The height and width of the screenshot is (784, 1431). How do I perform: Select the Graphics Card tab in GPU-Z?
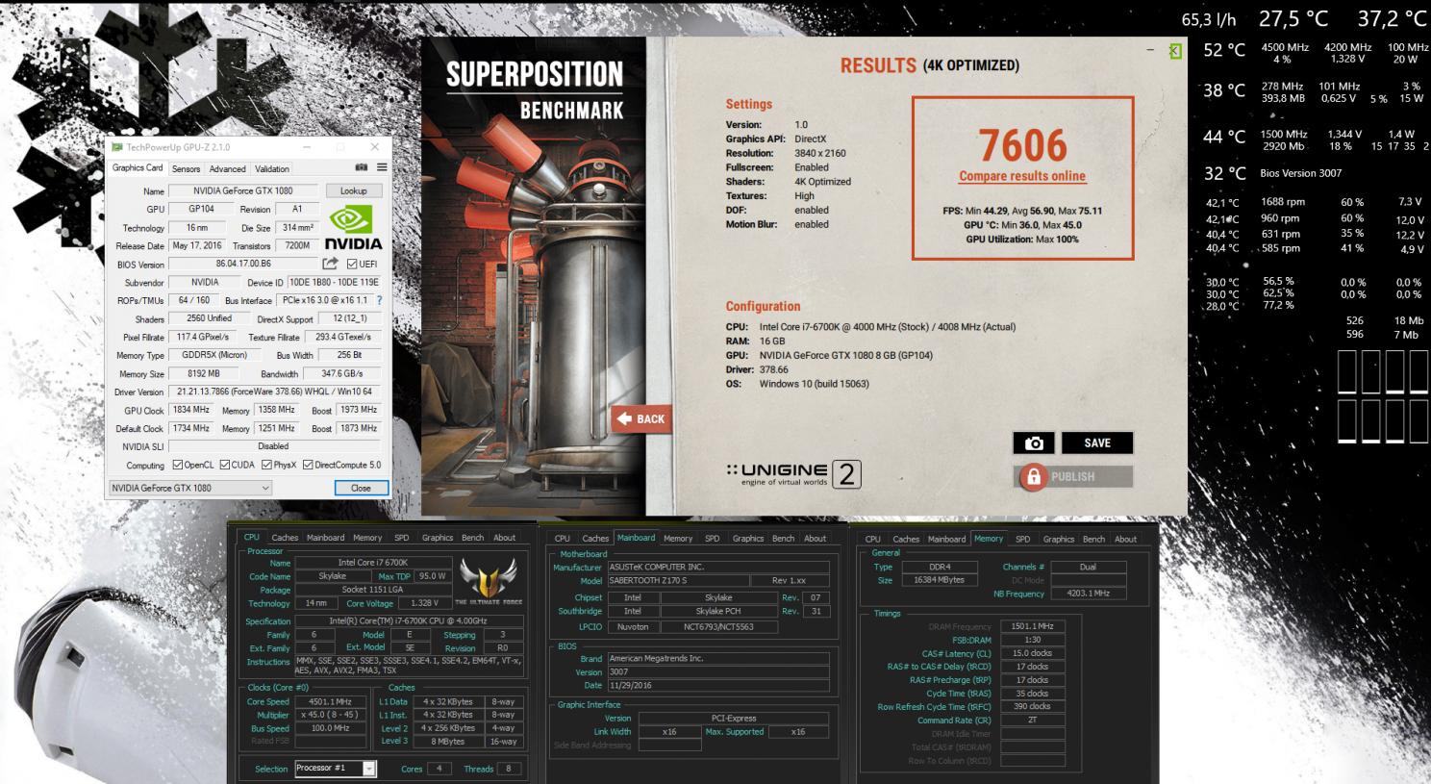click(x=138, y=168)
